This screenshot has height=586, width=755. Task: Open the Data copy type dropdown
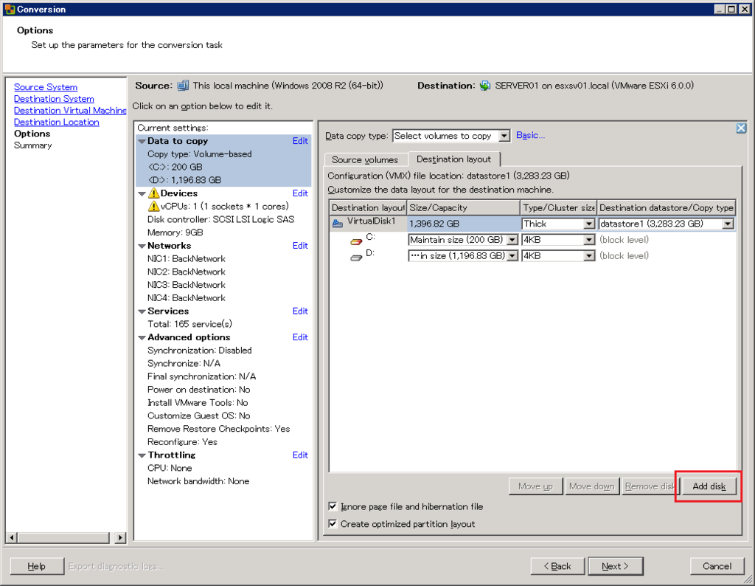504,136
